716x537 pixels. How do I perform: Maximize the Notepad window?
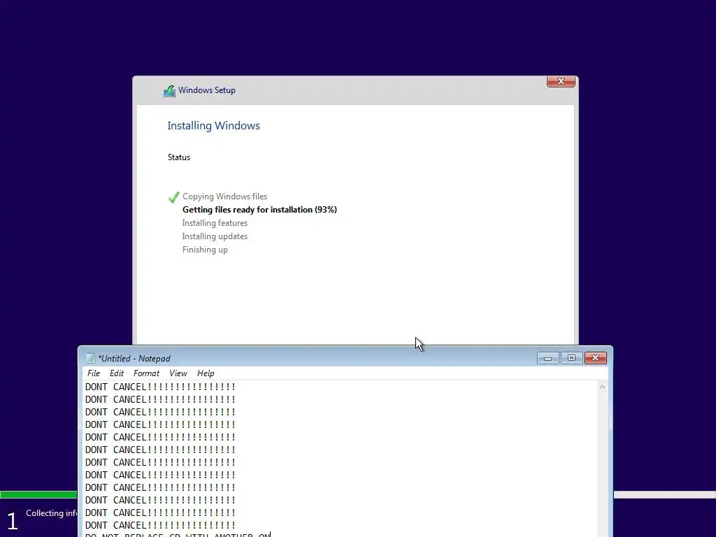click(571, 358)
